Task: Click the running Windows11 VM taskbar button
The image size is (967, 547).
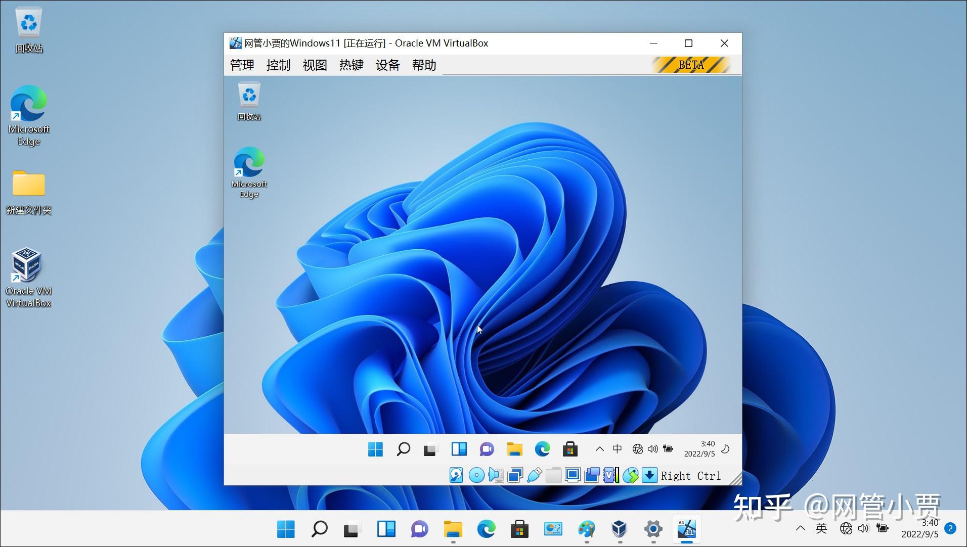Action: [x=687, y=529]
